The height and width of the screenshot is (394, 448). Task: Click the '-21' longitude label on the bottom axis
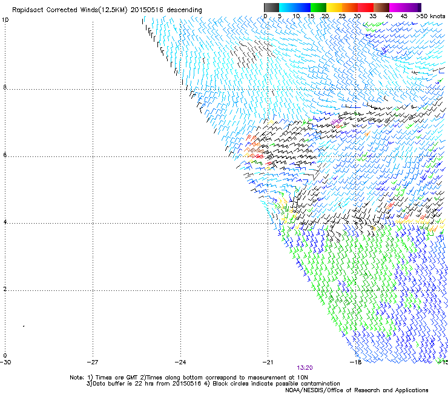(x=268, y=362)
